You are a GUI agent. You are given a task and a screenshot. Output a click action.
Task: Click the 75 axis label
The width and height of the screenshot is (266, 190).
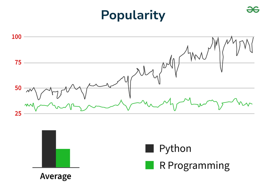click(x=18, y=63)
